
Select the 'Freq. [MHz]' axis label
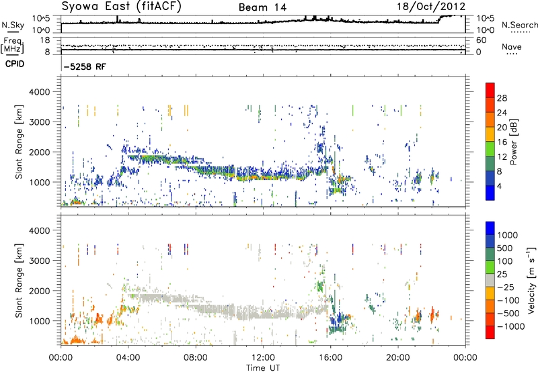[12, 46]
